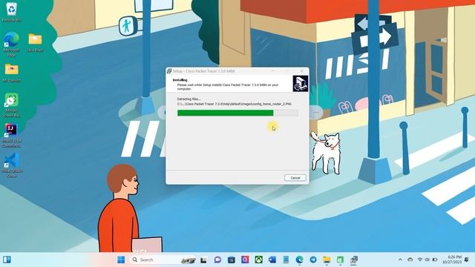Open the yellow folder beside Edge shortcut
This screenshot has width=475, height=267.
(x=35, y=42)
